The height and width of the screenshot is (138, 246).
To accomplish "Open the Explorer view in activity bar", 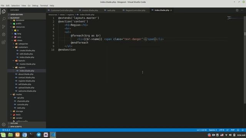I will 3,11.
